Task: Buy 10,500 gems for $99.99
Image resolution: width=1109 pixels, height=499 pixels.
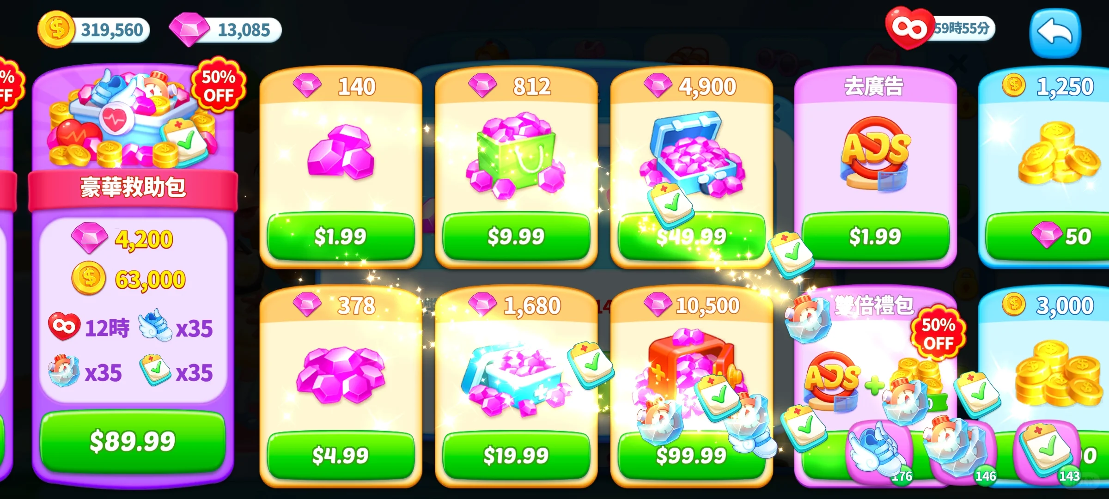Action: 691,456
